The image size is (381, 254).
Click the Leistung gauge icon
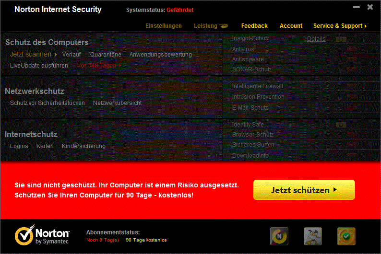224,26
